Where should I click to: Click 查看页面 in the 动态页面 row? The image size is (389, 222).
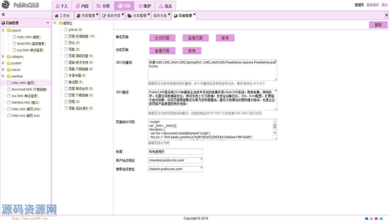click(162, 51)
